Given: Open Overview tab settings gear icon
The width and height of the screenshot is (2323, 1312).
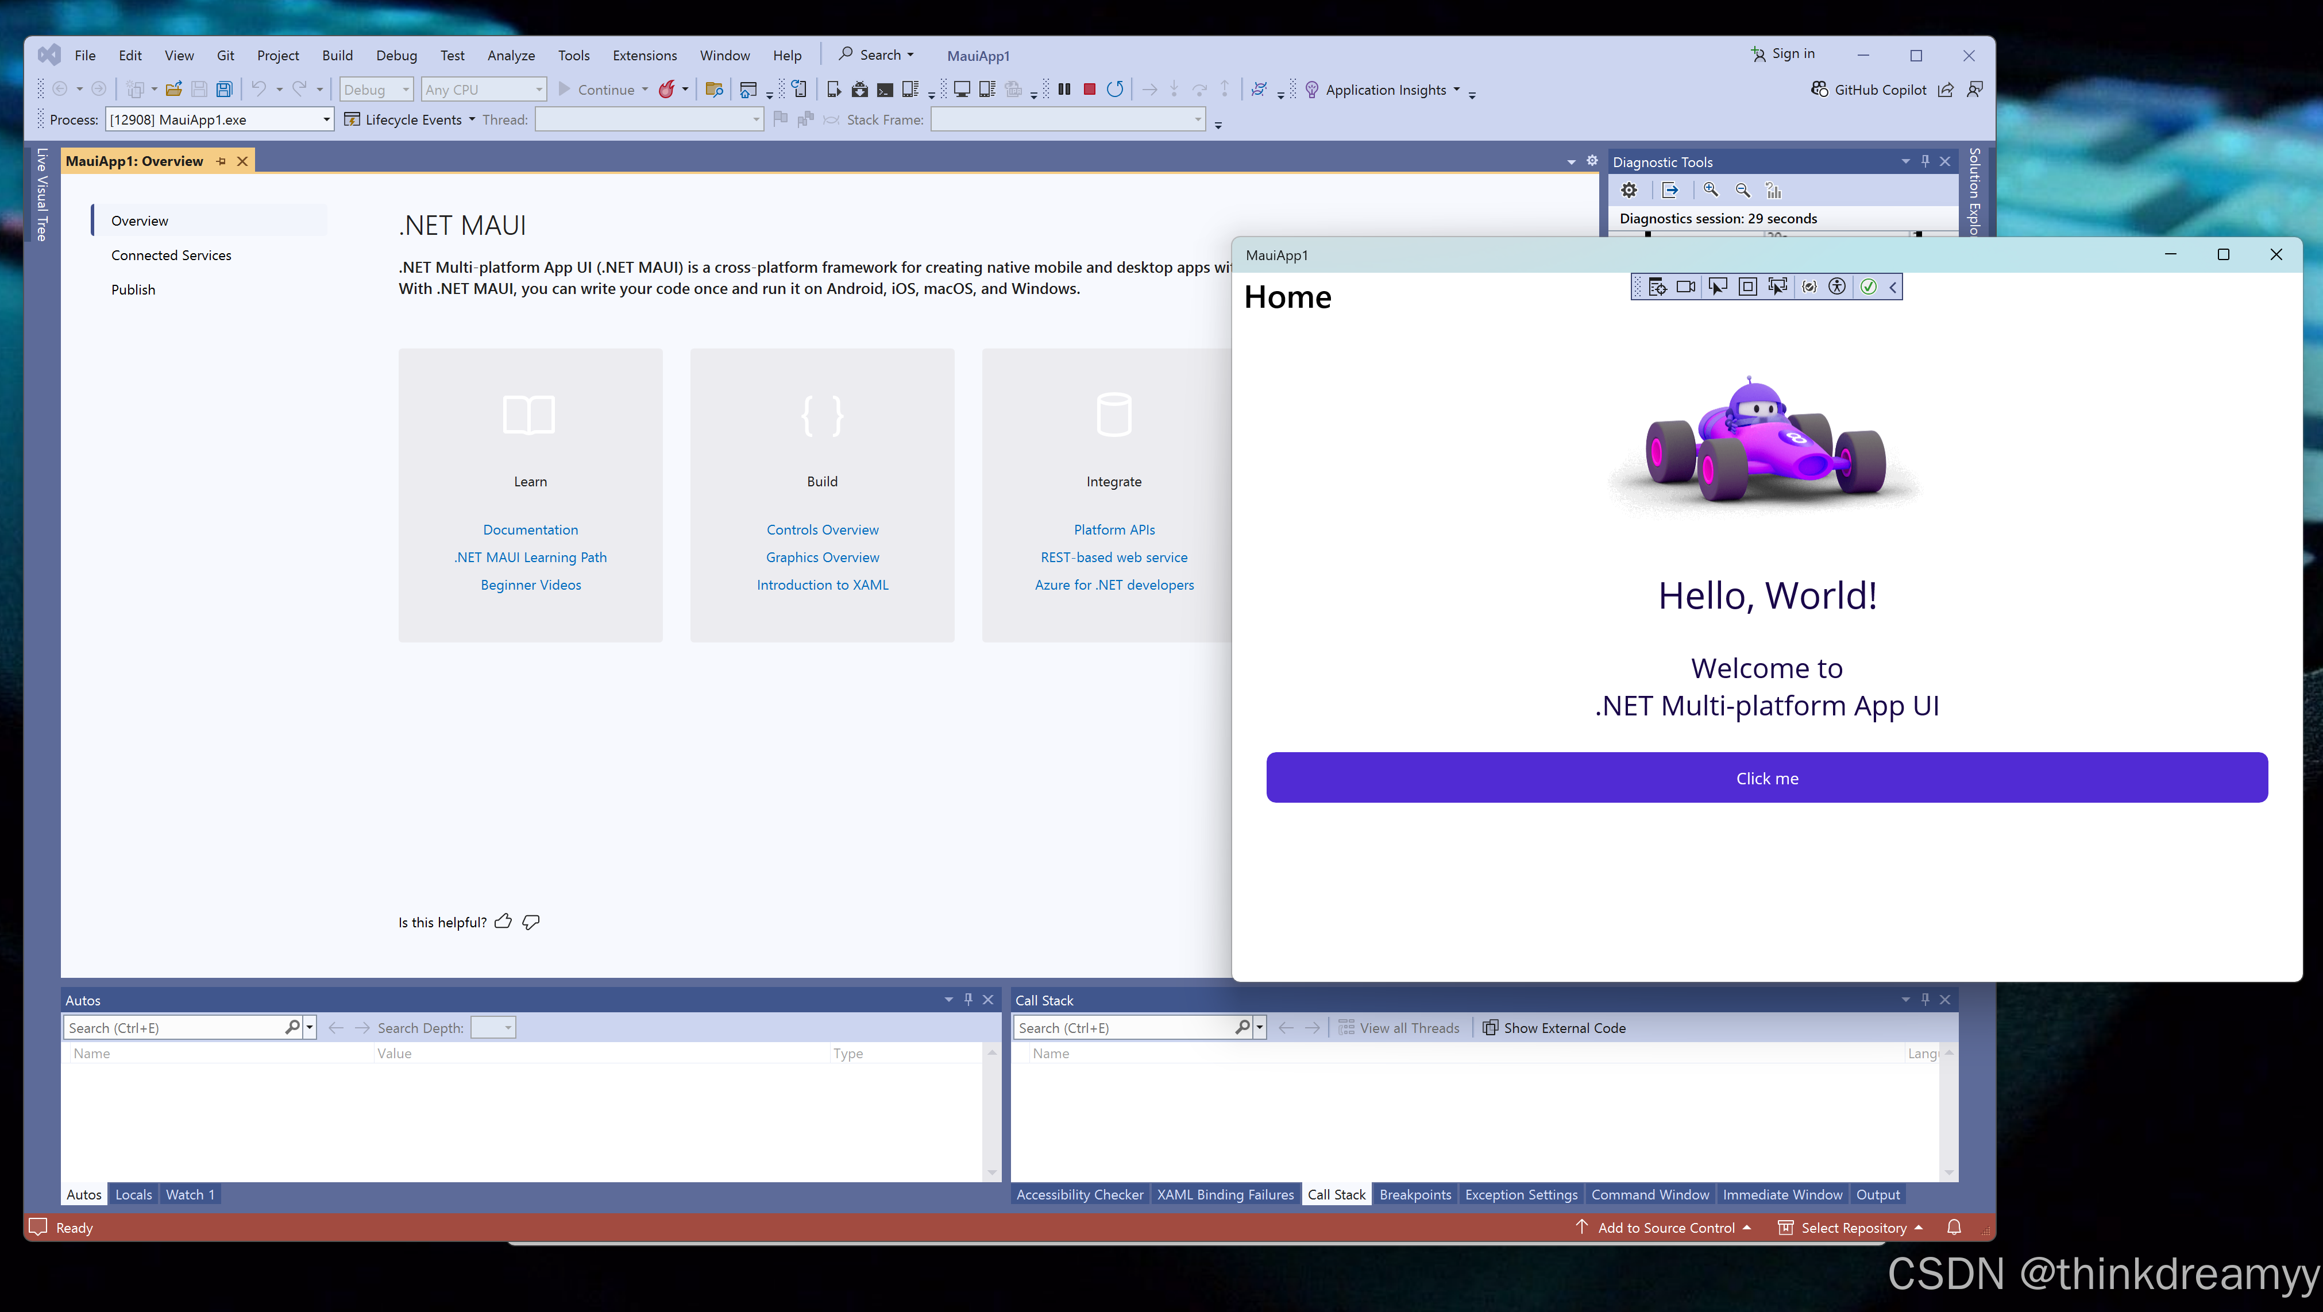Looking at the screenshot, I should click(1592, 160).
